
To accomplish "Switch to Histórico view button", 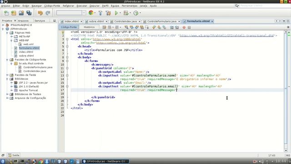I will coord(89,27).
